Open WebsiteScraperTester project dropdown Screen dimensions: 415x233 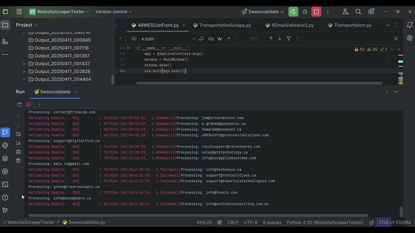(59, 12)
